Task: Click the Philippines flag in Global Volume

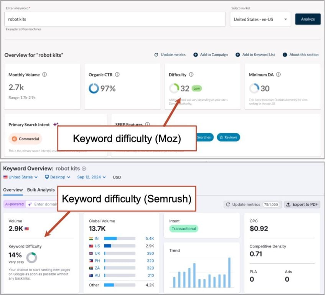Action: [91, 261]
